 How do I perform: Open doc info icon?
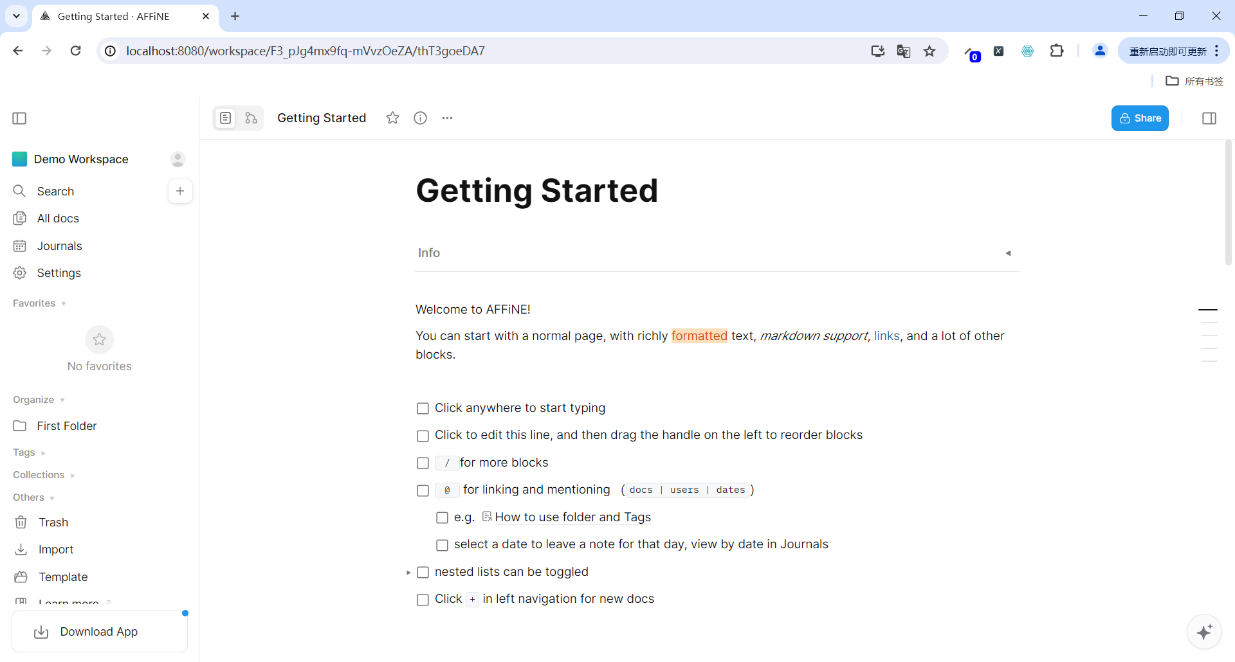[x=420, y=118]
